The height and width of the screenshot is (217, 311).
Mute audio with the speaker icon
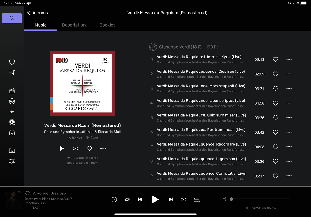pos(224,199)
